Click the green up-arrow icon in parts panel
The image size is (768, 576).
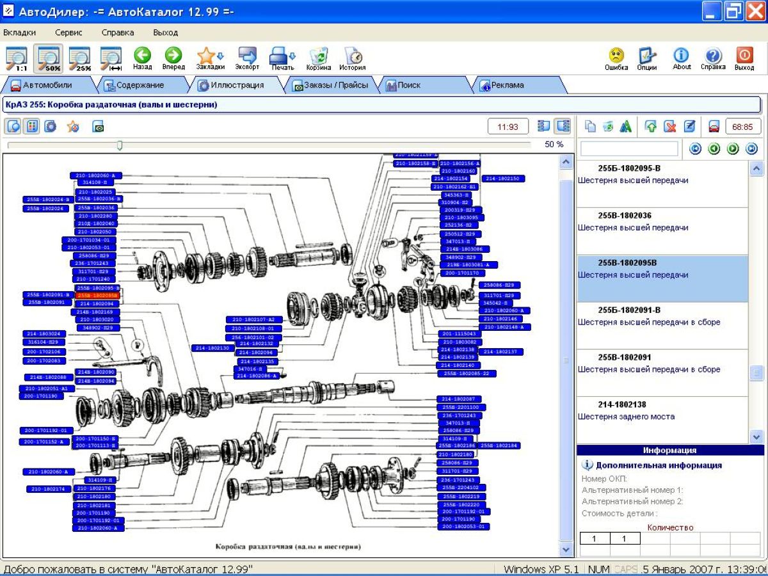[651, 127]
